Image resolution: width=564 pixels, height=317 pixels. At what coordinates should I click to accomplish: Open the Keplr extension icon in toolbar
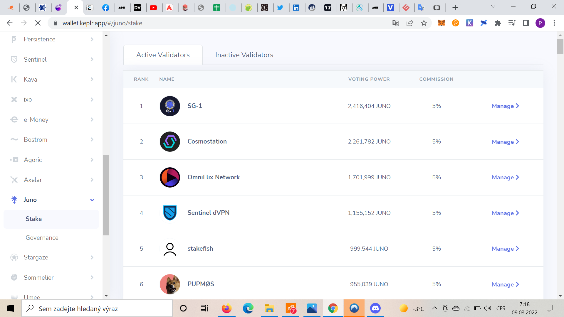tap(469, 23)
